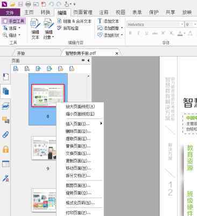Click the sixth icon in 页面 panel toolbar
The height and width of the screenshot is (216, 197).
pyautogui.click(x=72, y=68)
